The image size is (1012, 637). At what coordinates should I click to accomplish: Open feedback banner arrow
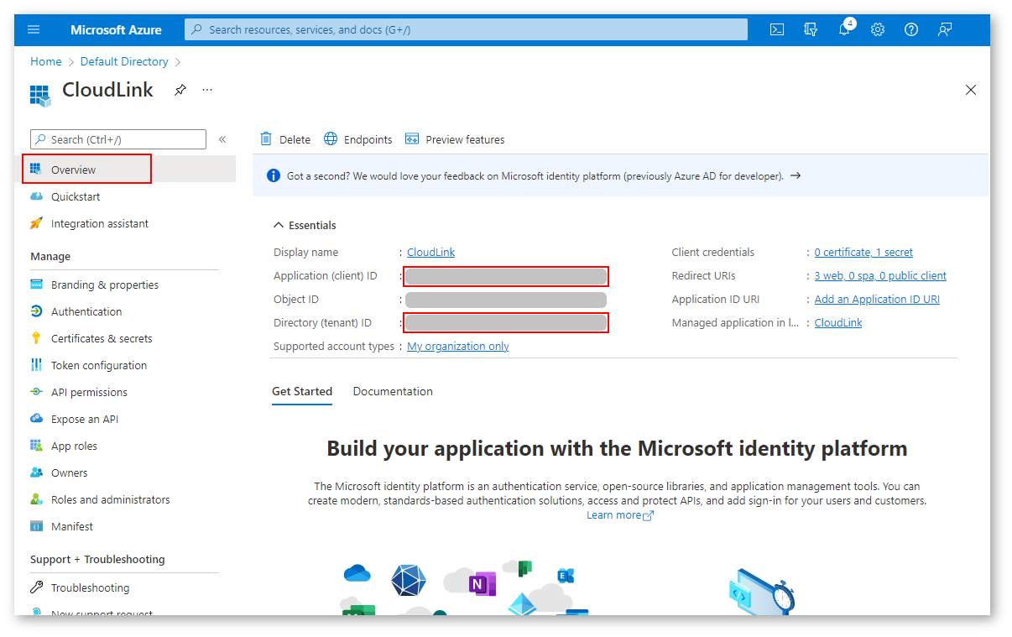point(796,175)
